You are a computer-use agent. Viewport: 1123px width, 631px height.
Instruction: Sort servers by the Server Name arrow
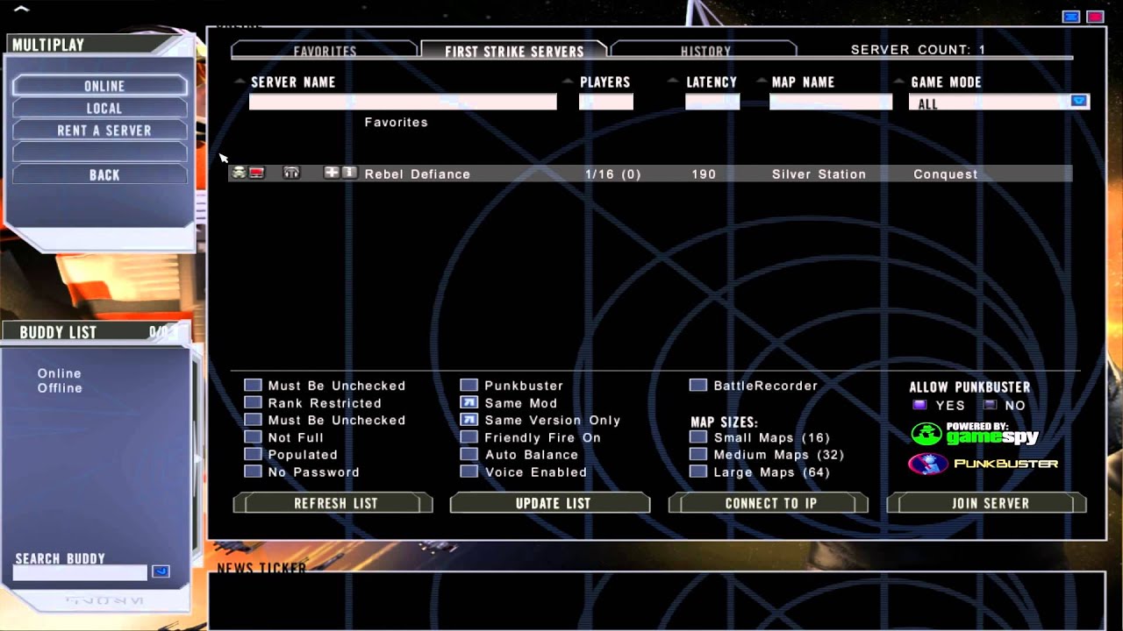(240, 82)
